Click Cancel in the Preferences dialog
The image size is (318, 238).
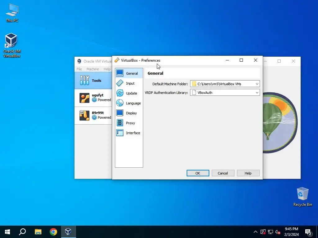(223, 173)
